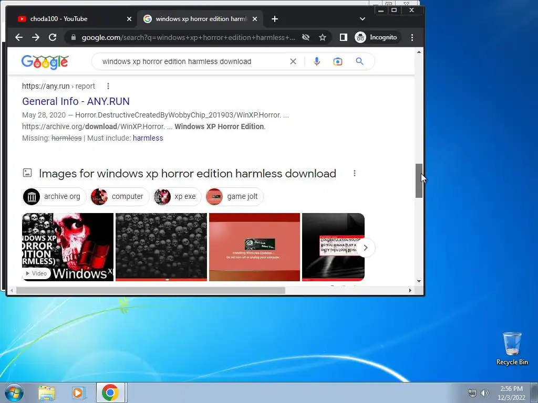This screenshot has width=538, height=403.
Task: Go forward in browser history
Action: click(36, 37)
